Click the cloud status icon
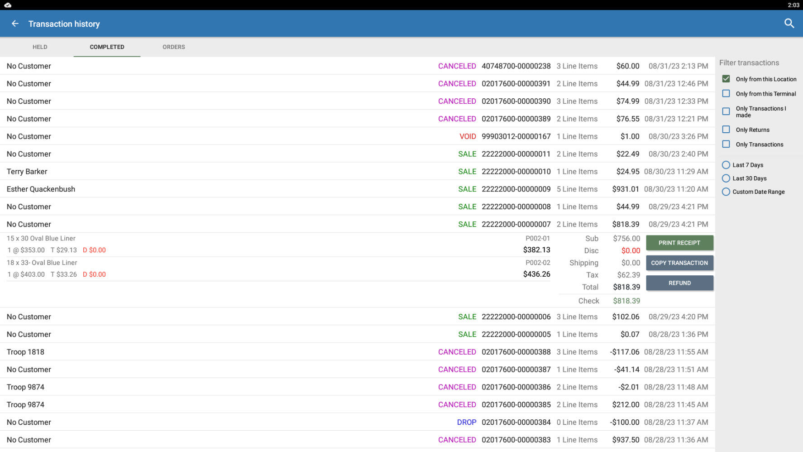Viewport: 803px width, 452px height. coord(8,5)
